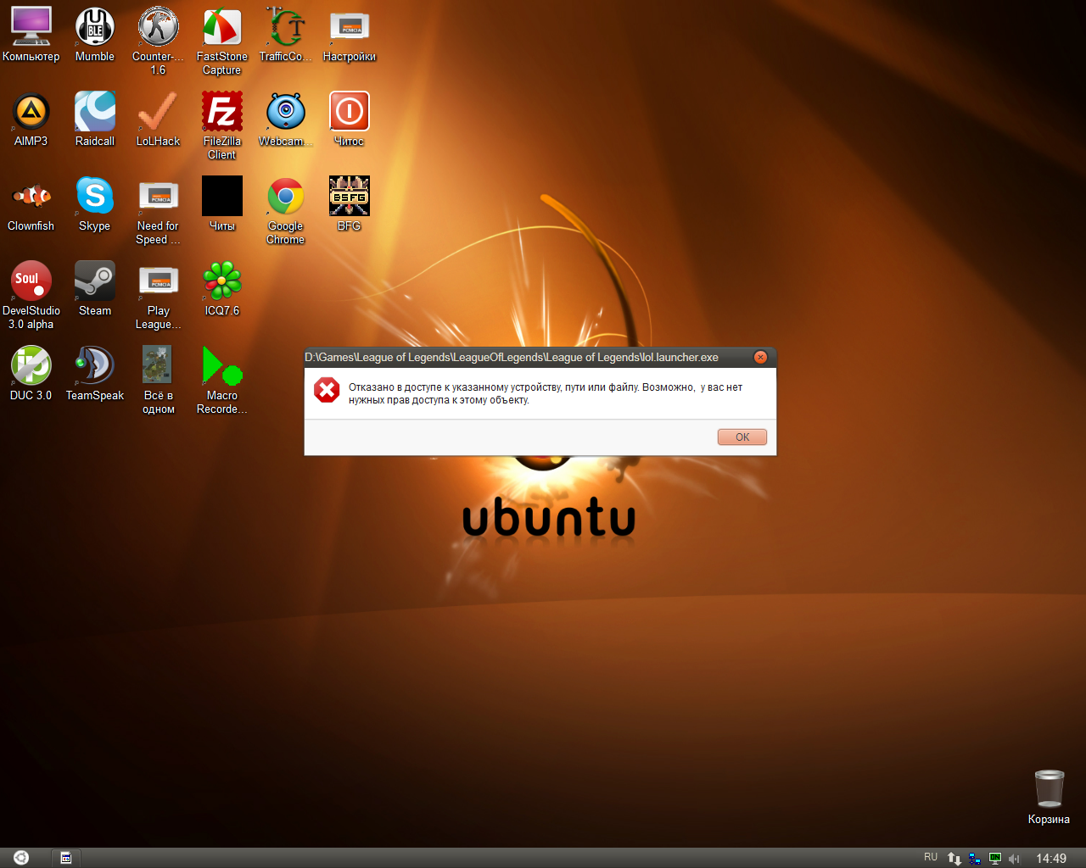Click the network computers tray icon
1086x868 pixels.
pyautogui.click(x=975, y=859)
